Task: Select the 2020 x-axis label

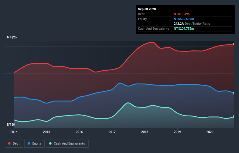Action: [x=210, y=132]
